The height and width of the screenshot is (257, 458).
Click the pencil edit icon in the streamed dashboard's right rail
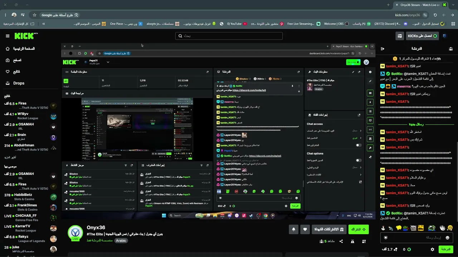click(x=370, y=81)
